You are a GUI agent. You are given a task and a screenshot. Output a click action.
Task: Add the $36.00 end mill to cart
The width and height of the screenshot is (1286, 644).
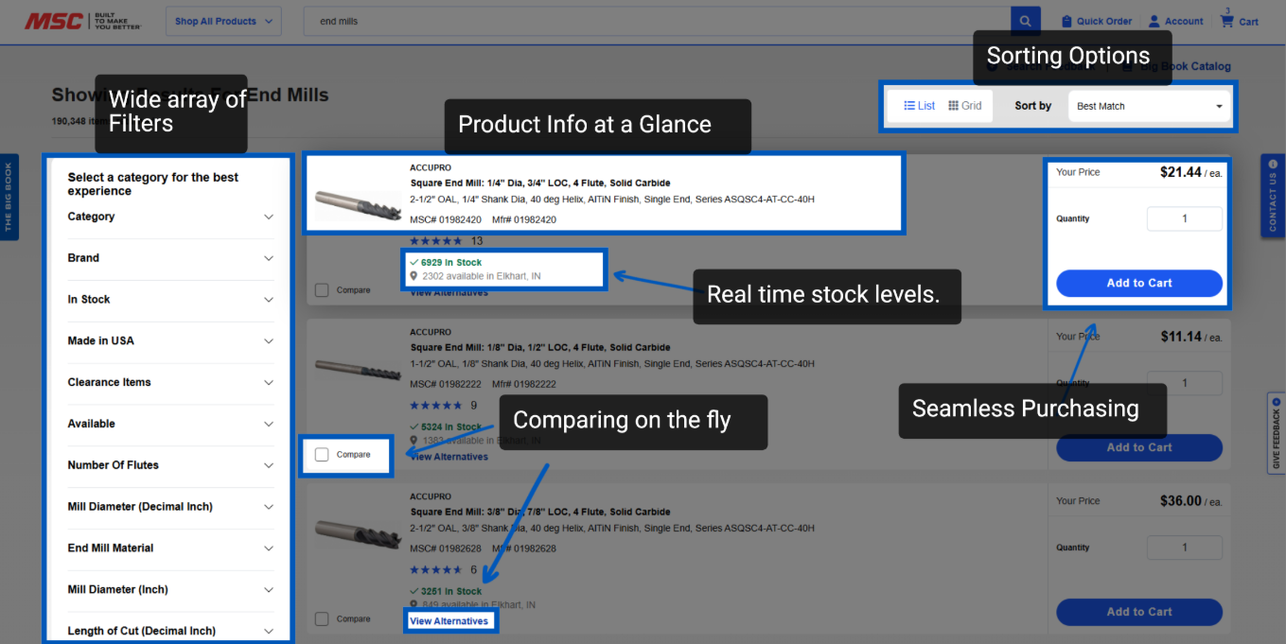click(x=1139, y=612)
